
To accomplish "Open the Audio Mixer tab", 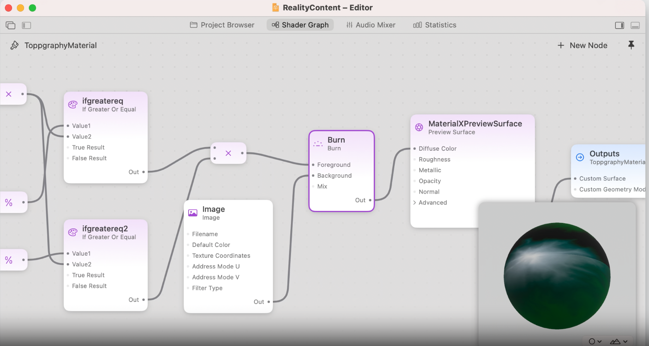I will pos(371,25).
